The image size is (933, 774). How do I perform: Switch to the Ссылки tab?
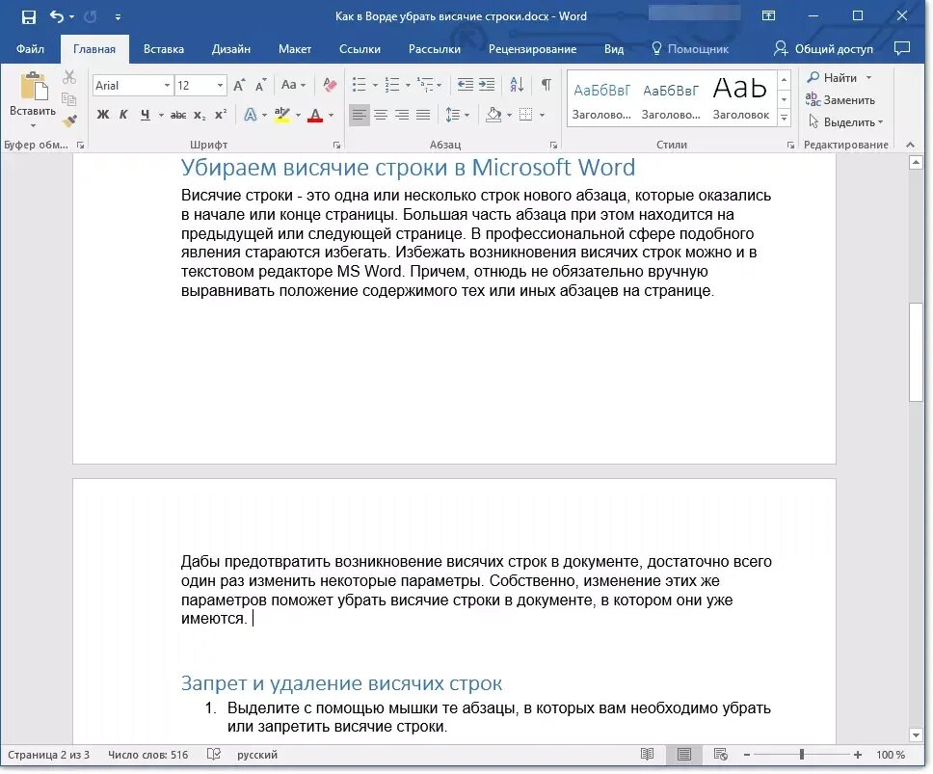[360, 49]
